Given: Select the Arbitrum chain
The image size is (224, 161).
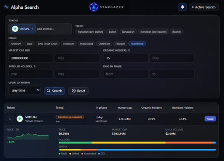Looking at the screenshot, I should click(16, 44).
